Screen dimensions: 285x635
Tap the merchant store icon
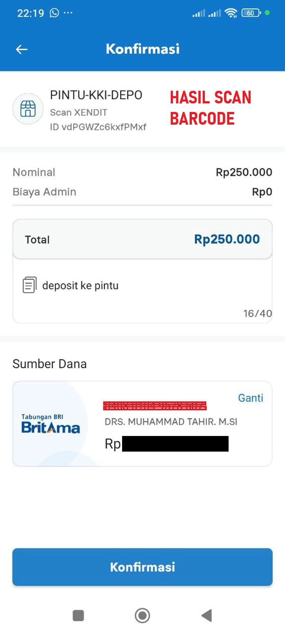tap(28, 109)
